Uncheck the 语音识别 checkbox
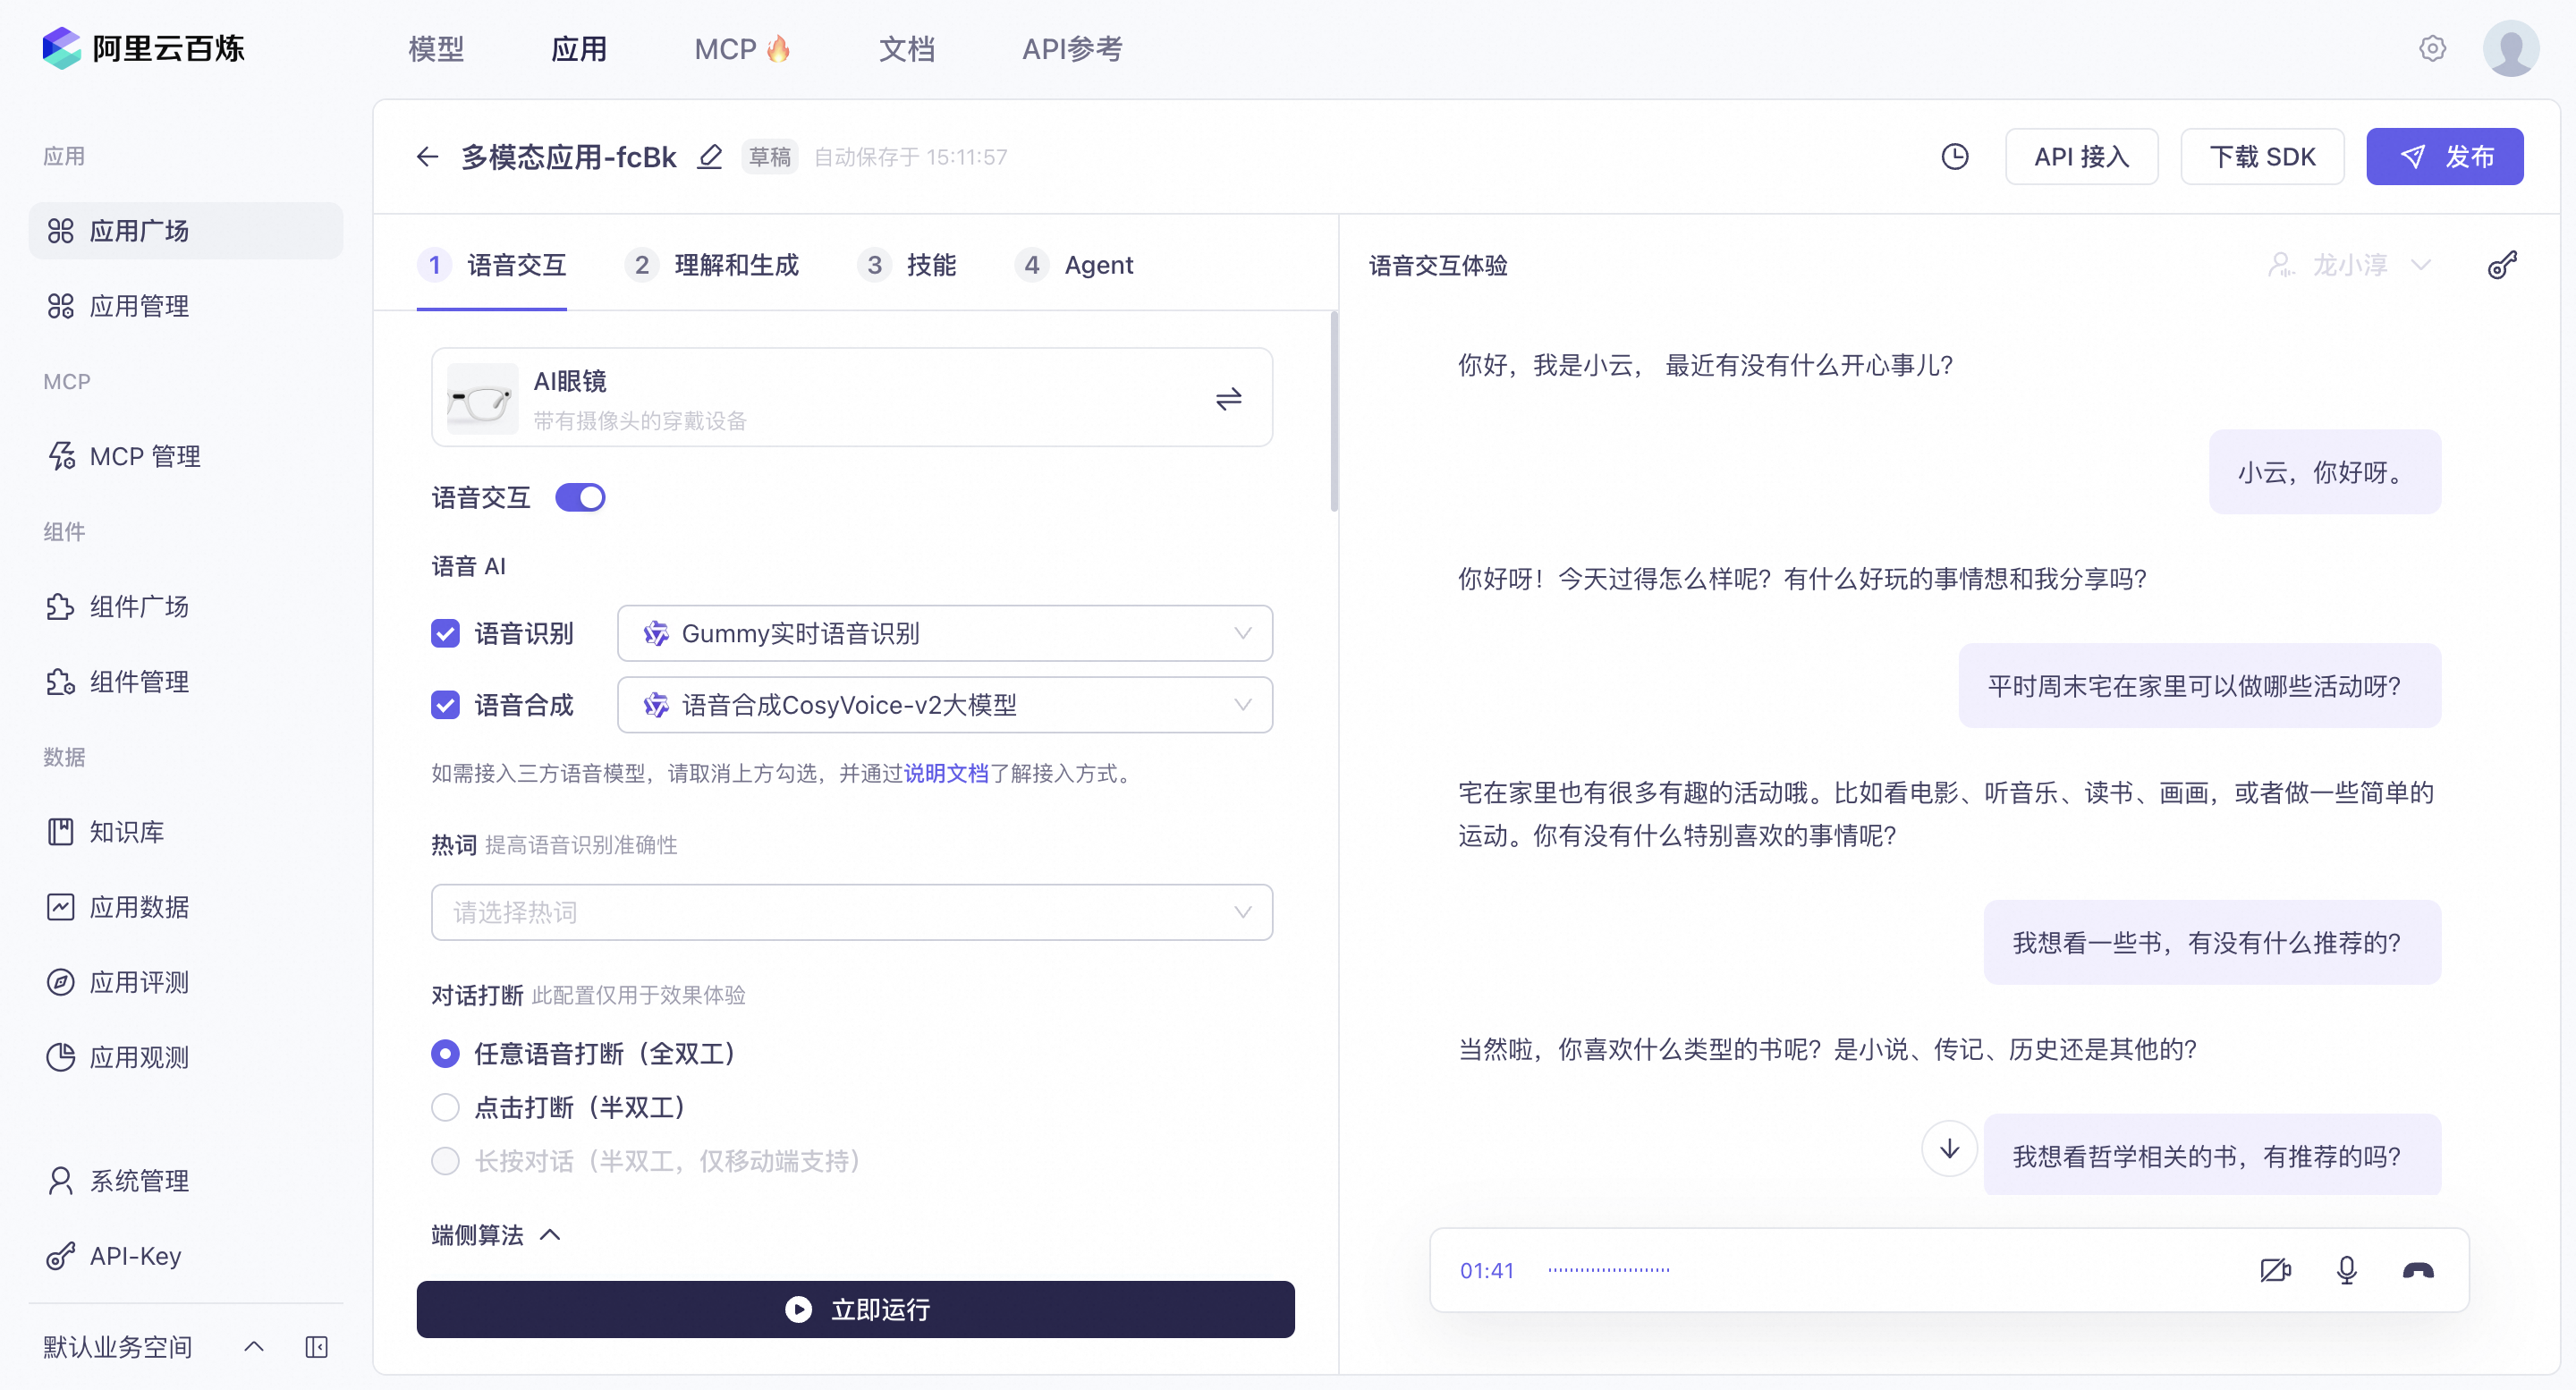Screen dimensions: 2576x1390 point(445,633)
